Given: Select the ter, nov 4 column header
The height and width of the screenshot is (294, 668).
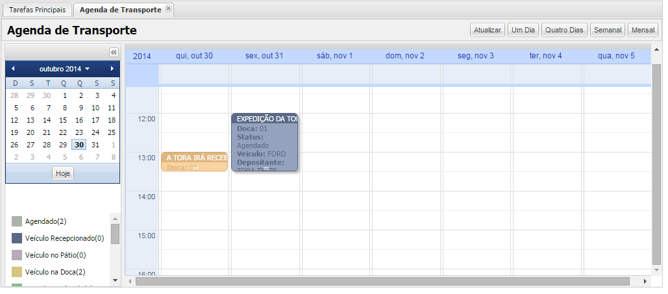Looking at the screenshot, I should (x=546, y=56).
